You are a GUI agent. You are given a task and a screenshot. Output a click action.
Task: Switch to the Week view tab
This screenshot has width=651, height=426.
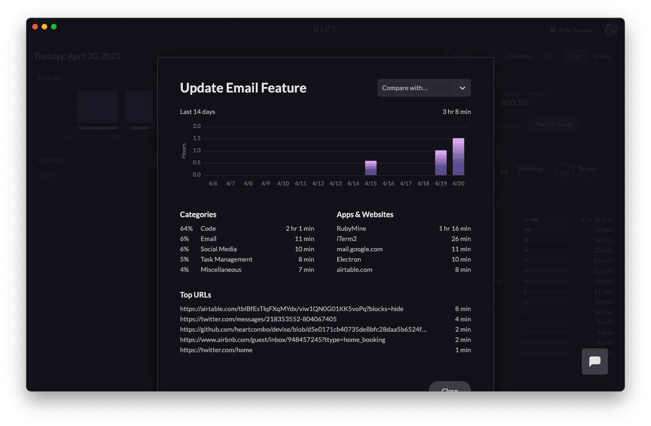click(601, 56)
